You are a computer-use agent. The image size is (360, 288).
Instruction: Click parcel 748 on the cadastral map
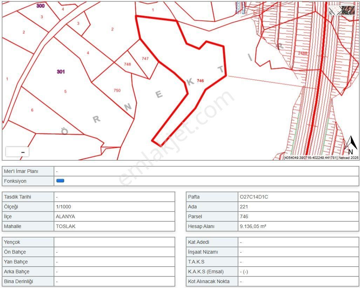pyautogui.click(x=128, y=64)
